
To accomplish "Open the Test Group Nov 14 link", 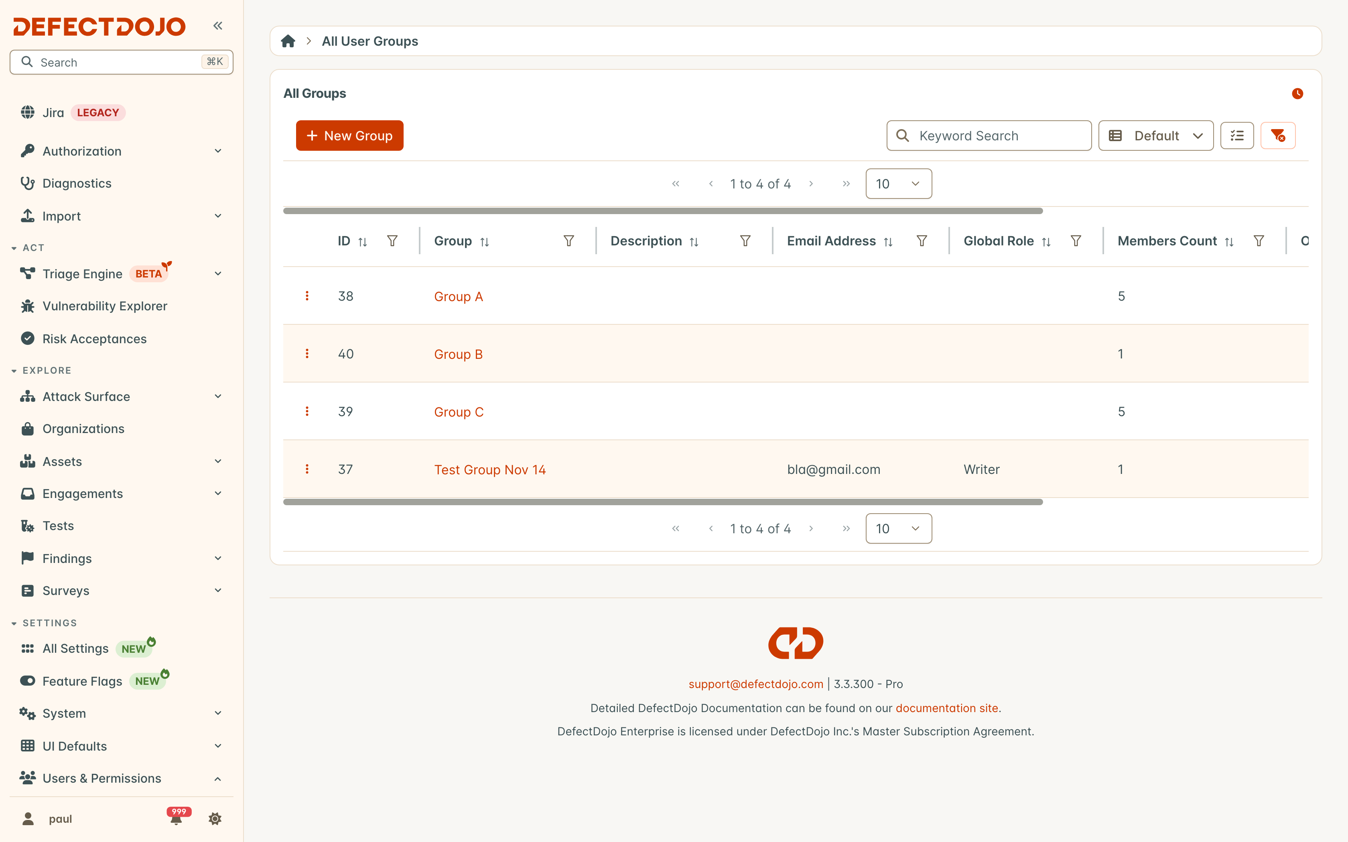I will (x=489, y=470).
